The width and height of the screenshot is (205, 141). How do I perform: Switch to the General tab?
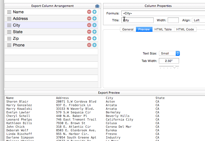tap(128, 29)
